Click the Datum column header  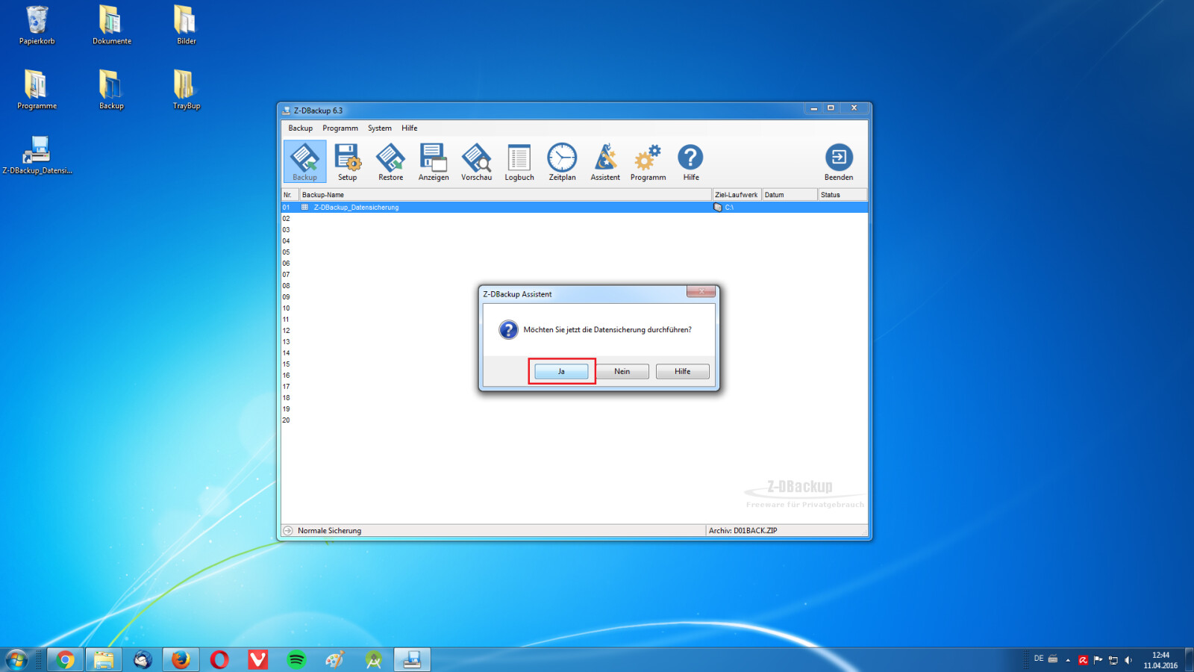(x=790, y=195)
